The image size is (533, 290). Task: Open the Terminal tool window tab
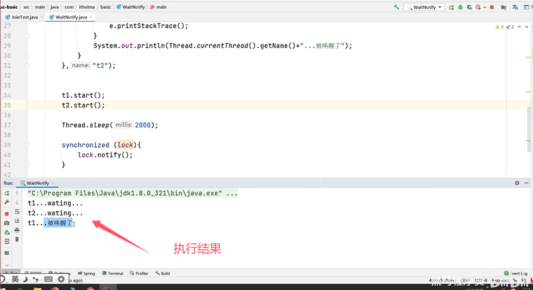pyautogui.click(x=112, y=273)
